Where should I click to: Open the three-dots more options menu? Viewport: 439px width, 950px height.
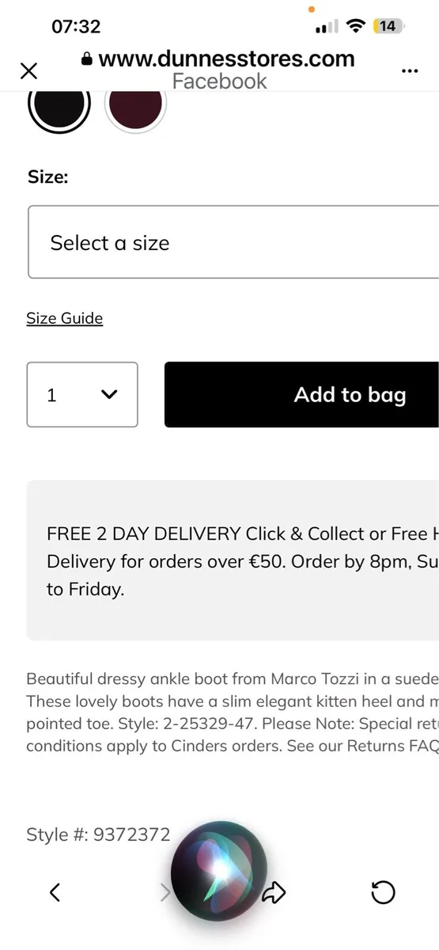[409, 71]
